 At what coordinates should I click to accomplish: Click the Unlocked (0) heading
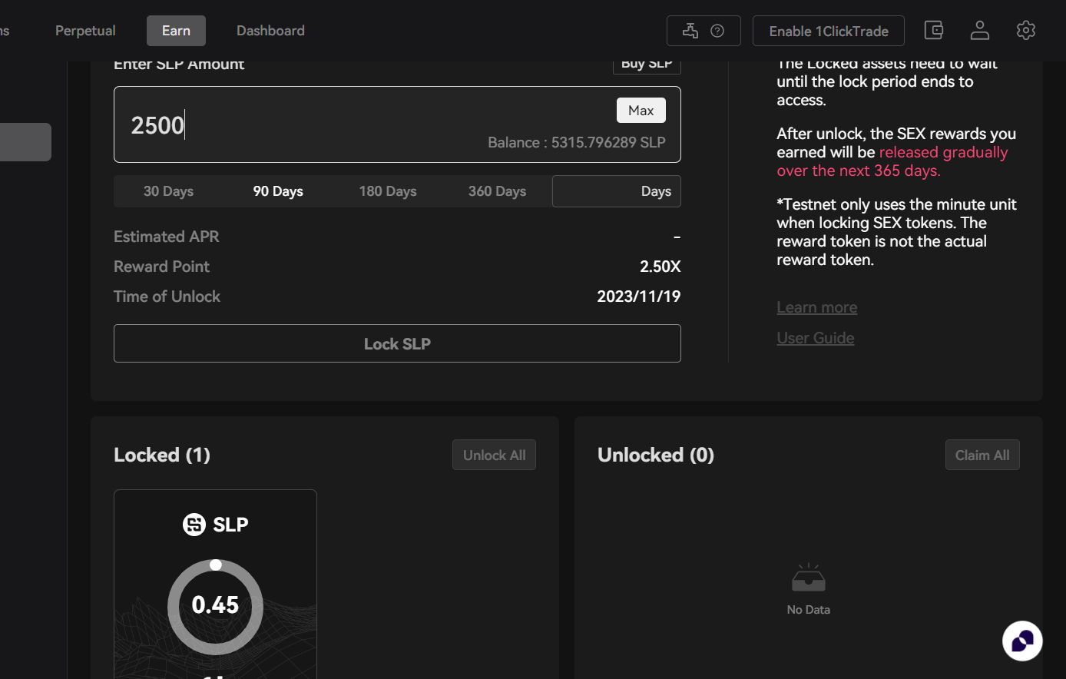point(656,455)
